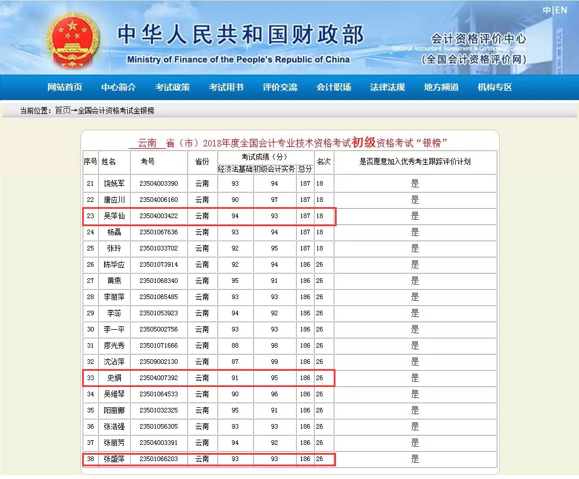The width and height of the screenshot is (579, 479).
Task: Open the 考试政策 menu
Action: pos(172,87)
